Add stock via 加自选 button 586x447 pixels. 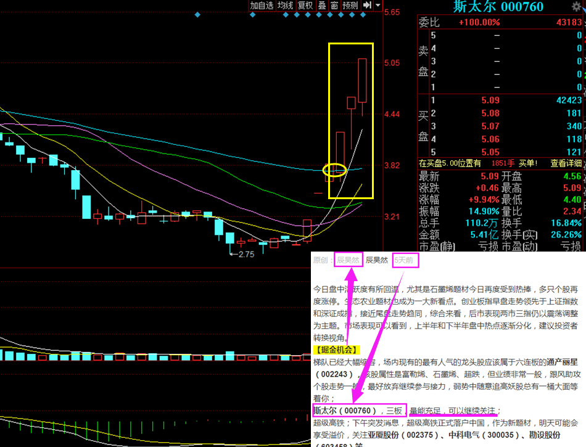click(x=262, y=5)
